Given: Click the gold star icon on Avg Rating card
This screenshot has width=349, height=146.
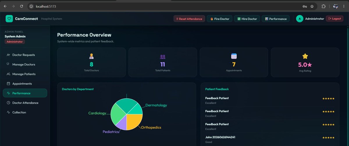Looking at the screenshot, I should tap(305, 56).
